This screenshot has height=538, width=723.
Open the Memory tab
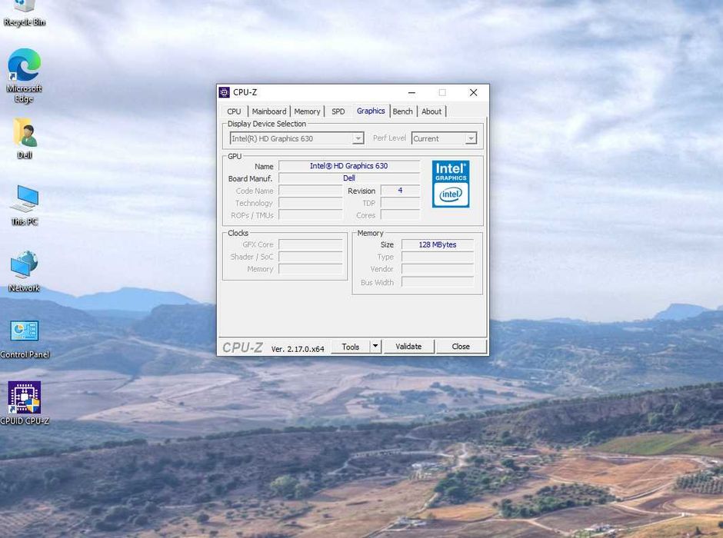tap(307, 111)
